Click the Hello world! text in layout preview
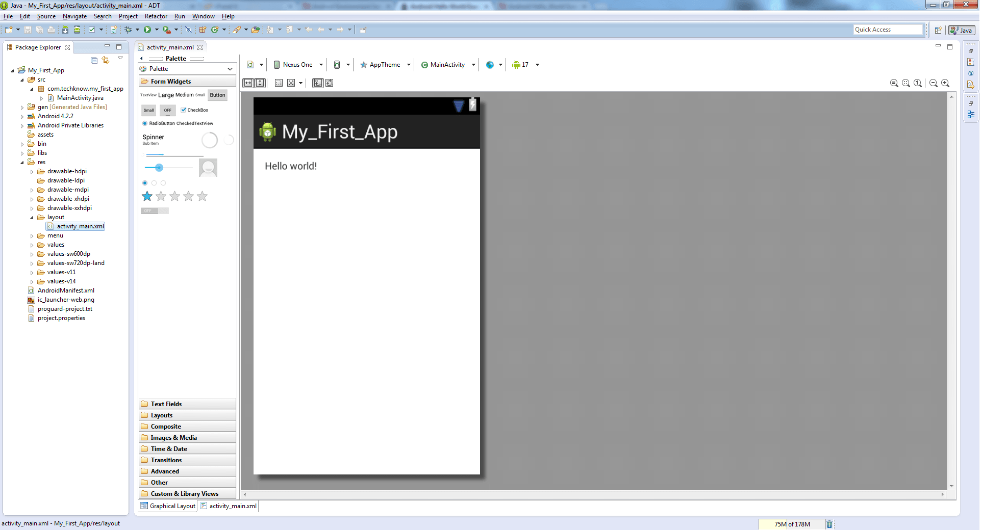 click(x=291, y=166)
